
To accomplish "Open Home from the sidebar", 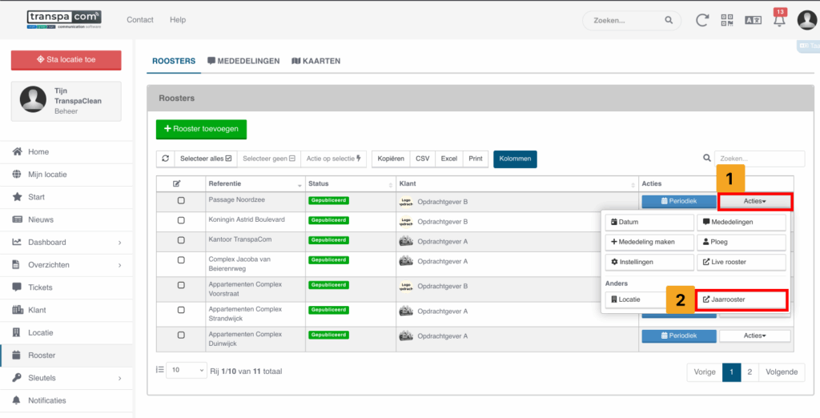I will [38, 151].
